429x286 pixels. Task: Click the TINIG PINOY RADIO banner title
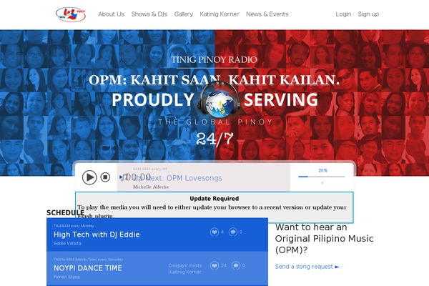click(x=214, y=59)
